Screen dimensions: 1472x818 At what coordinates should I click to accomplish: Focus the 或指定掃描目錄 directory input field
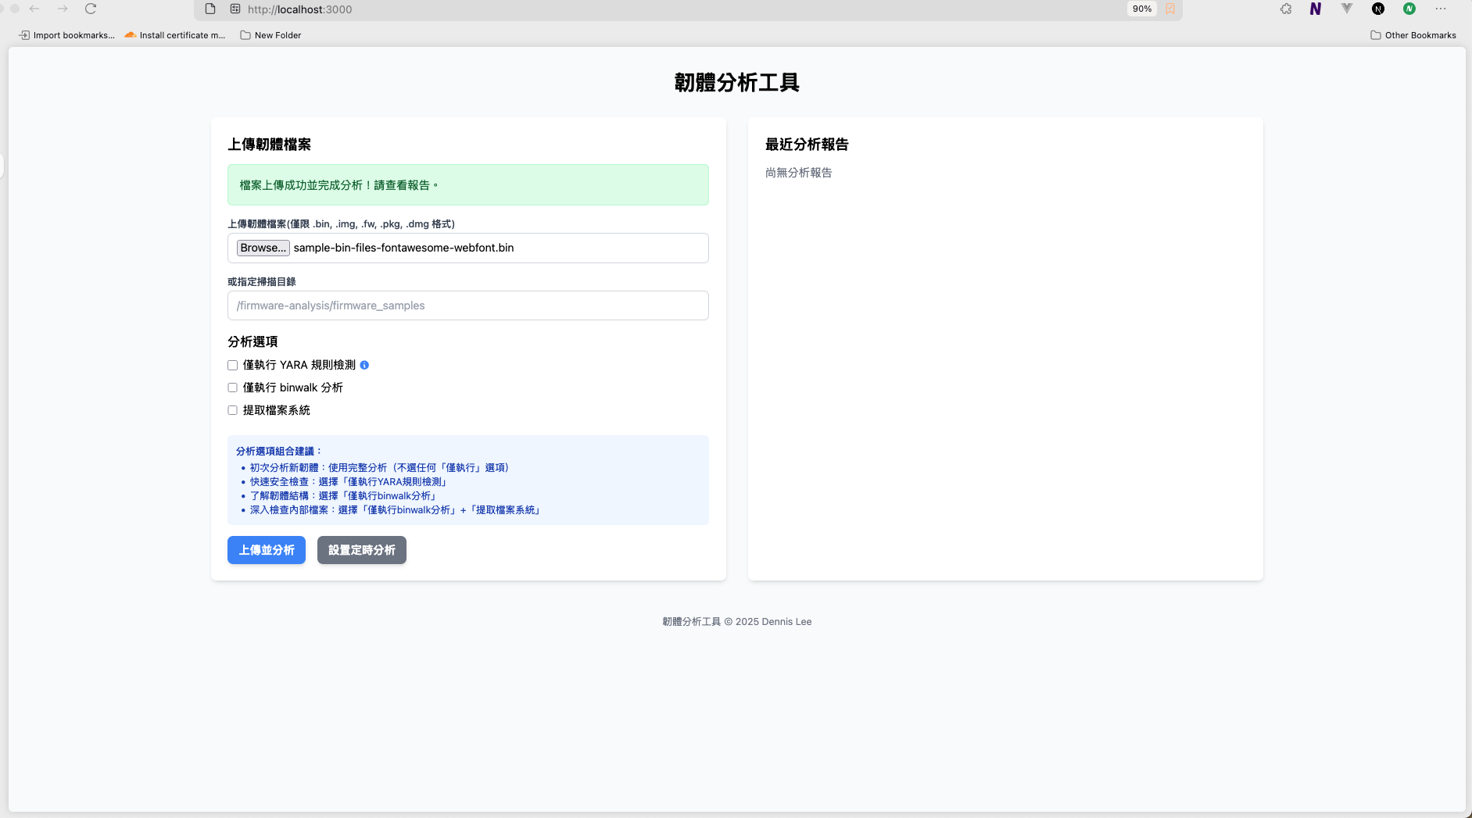click(468, 305)
